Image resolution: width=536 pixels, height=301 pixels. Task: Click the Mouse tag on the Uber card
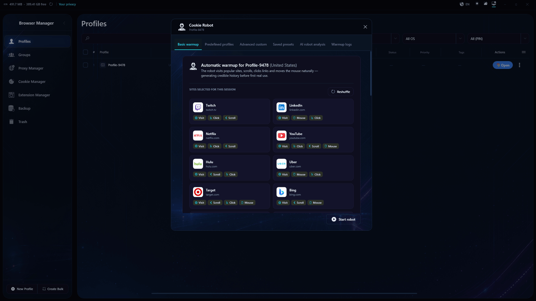tap(299, 175)
